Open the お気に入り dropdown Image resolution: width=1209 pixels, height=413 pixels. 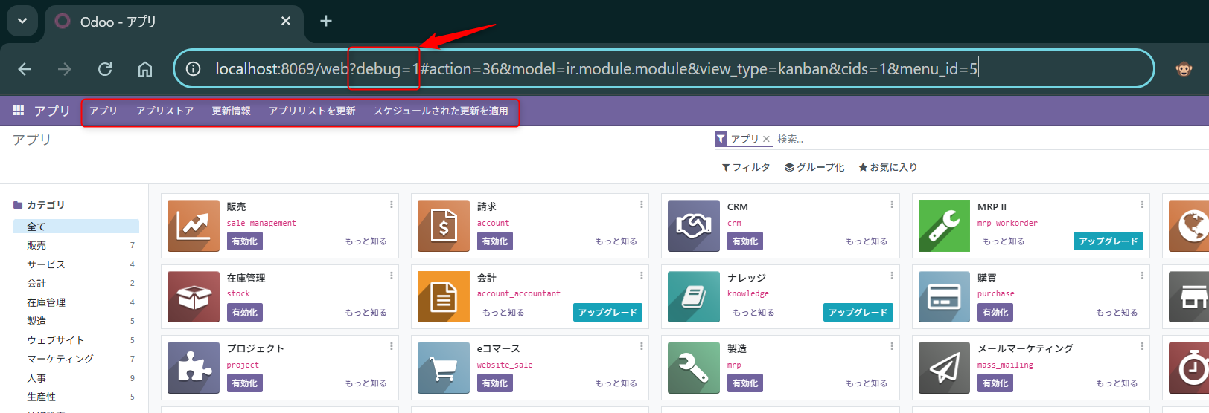(887, 167)
